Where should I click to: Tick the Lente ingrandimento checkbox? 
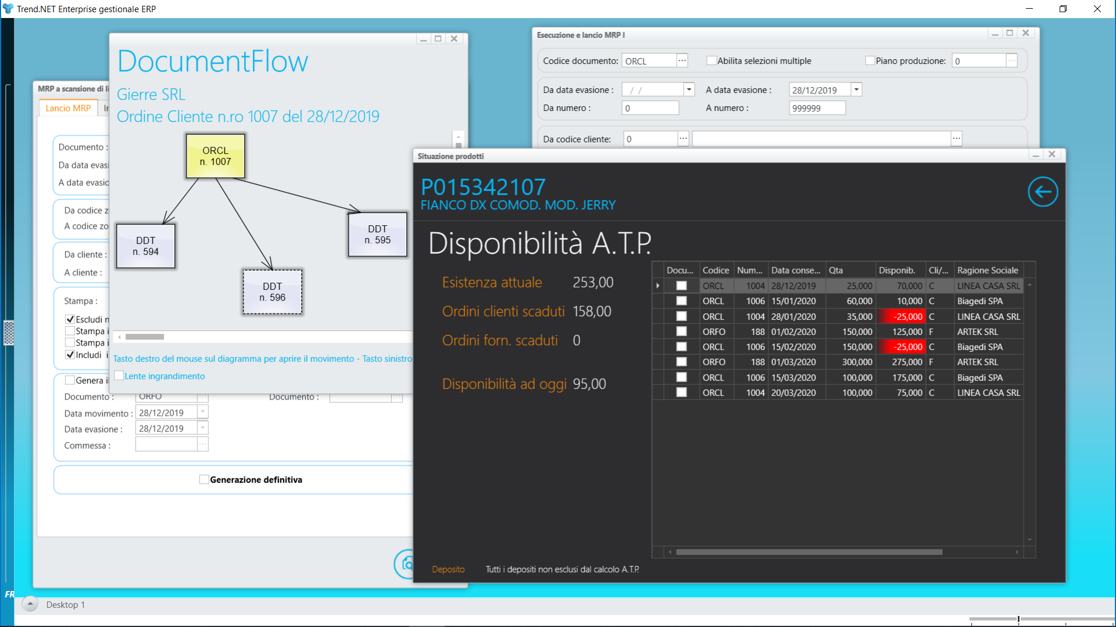119,376
